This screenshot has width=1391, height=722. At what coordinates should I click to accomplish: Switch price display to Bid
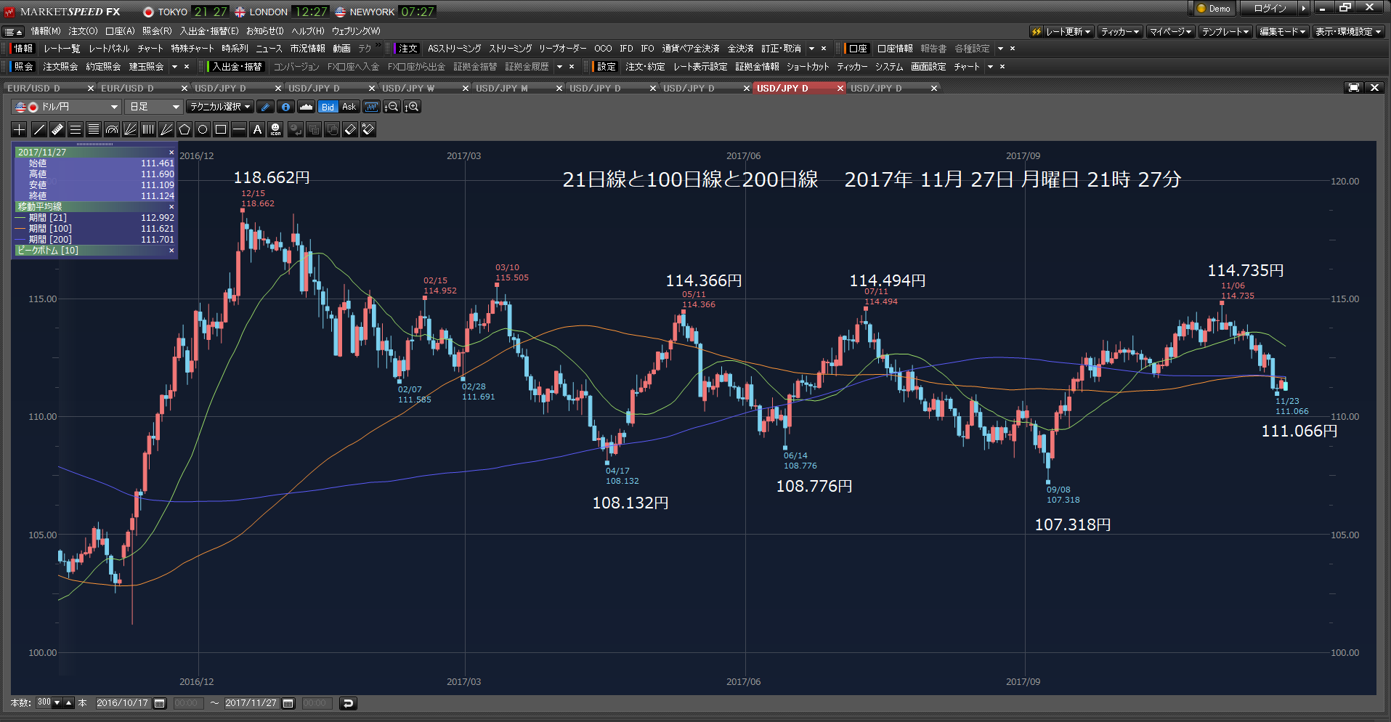328,107
